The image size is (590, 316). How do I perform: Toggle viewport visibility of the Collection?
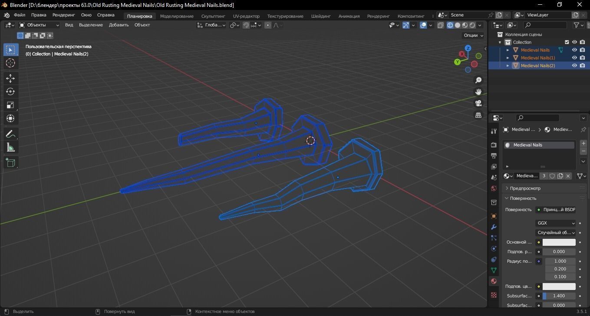pos(574,42)
